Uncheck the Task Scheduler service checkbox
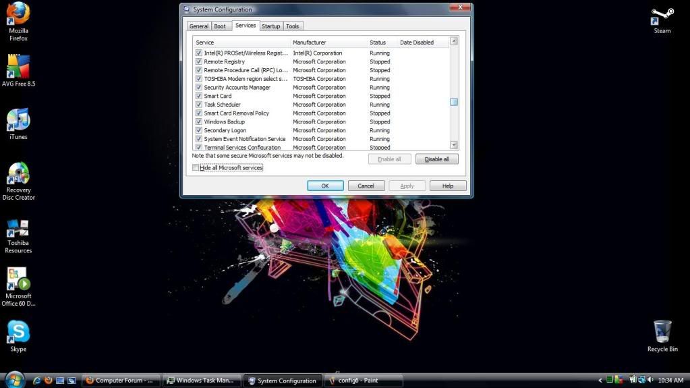690x388 pixels. tap(199, 105)
